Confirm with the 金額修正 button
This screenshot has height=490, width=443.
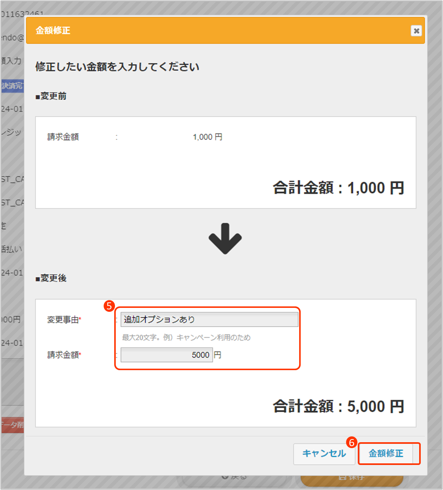(x=386, y=454)
